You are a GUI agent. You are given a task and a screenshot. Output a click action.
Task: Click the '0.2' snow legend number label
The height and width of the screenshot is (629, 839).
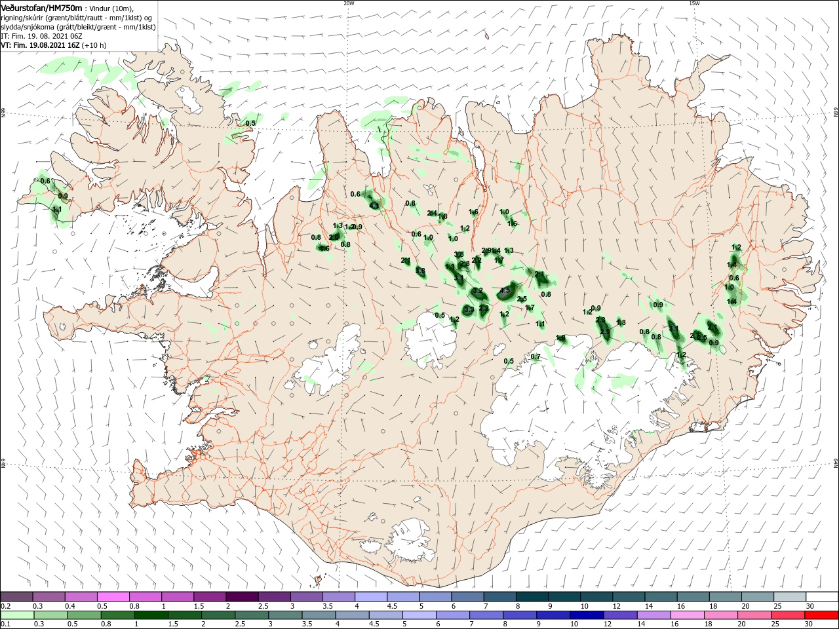point(6,606)
